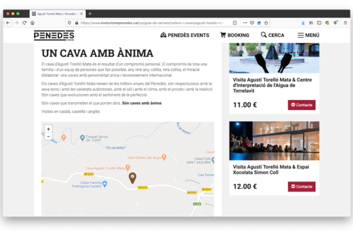Click the URL address bar
Image resolution: width=353 pixels, height=235 pixels.
[153, 22]
